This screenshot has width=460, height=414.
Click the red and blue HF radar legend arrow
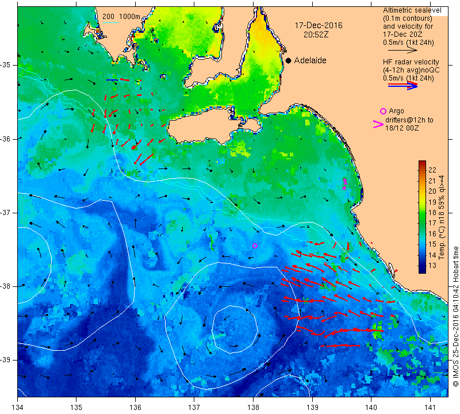pos(402,86)
